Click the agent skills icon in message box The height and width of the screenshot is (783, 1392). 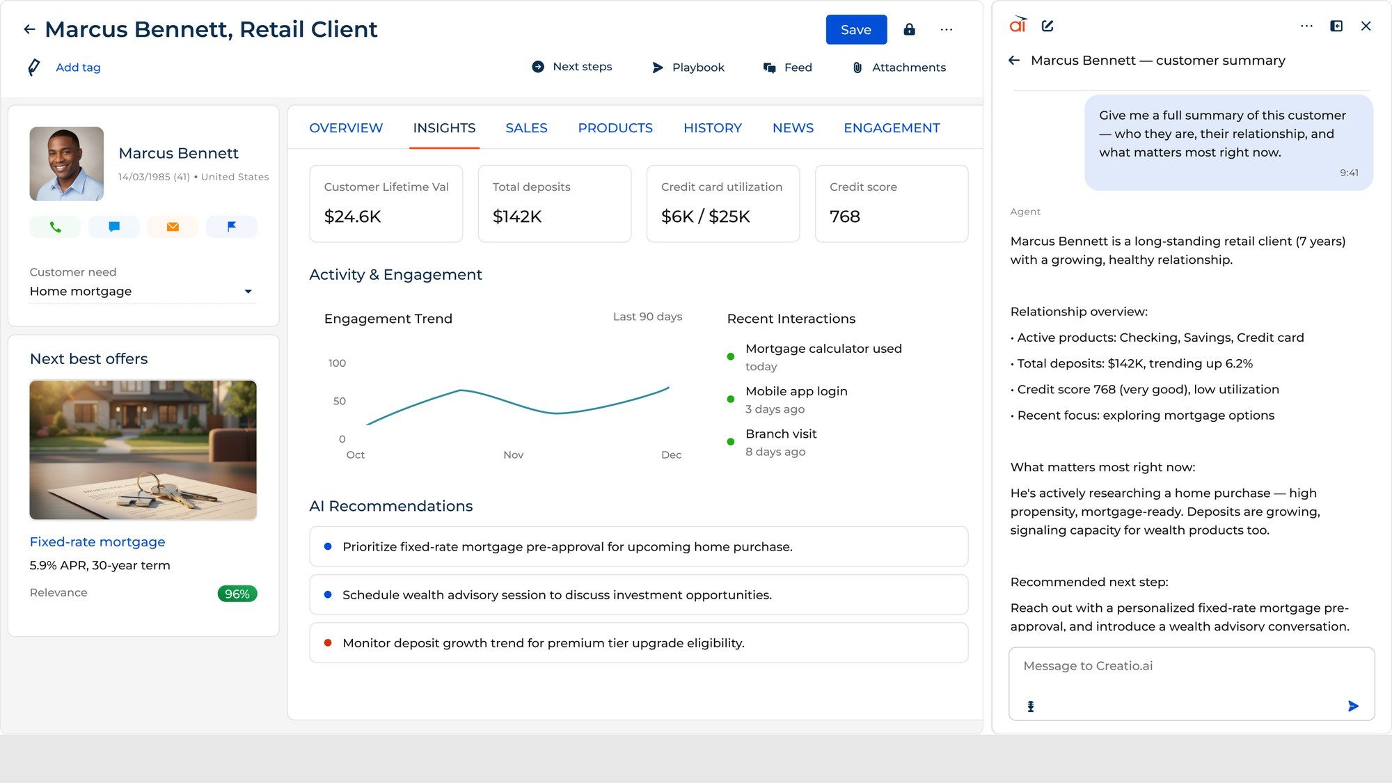(x=1031, y=706)
